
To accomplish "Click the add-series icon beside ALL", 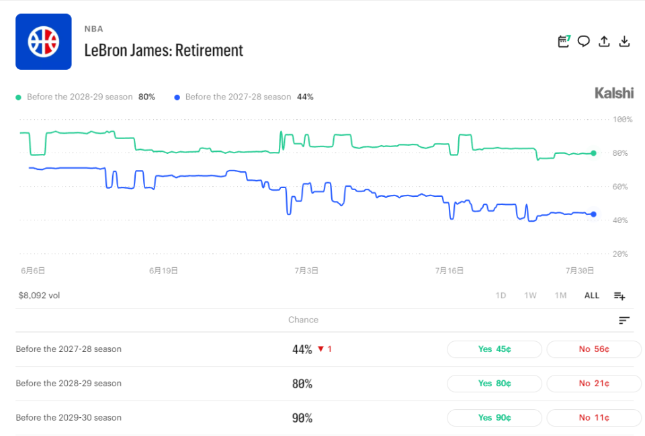I will tap(619, 296).
